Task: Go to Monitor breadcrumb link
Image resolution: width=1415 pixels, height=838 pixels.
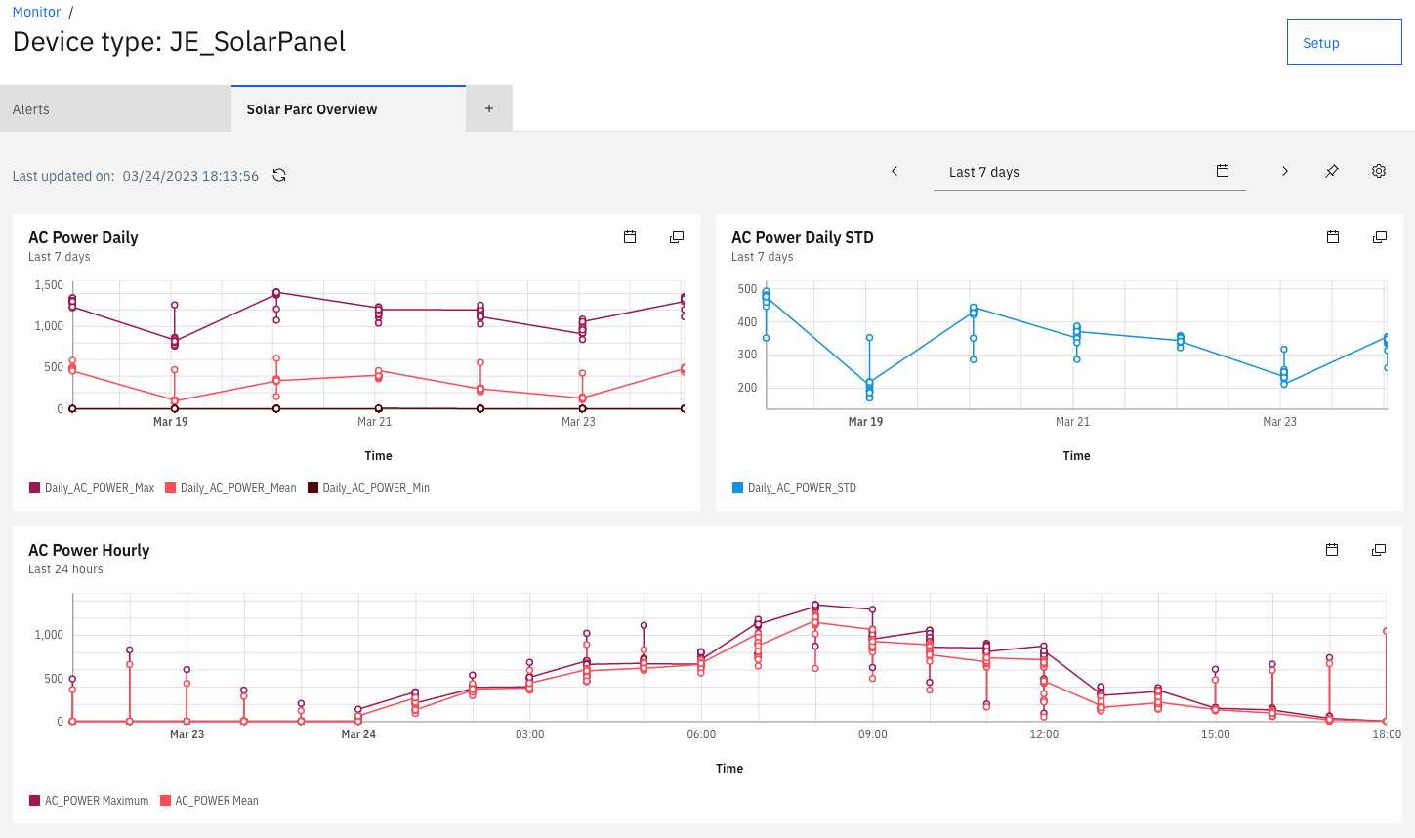Action: 36,12
